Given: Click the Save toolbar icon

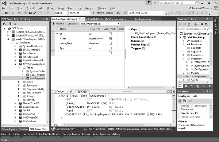Looking at the screenshot, I should point(30,13).
